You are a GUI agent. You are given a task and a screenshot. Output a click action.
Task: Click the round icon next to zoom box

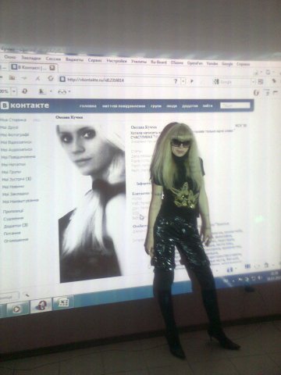pyautogui.click(x=25, y=91)
